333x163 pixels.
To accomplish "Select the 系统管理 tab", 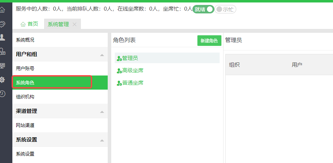I will coord(58,24).
